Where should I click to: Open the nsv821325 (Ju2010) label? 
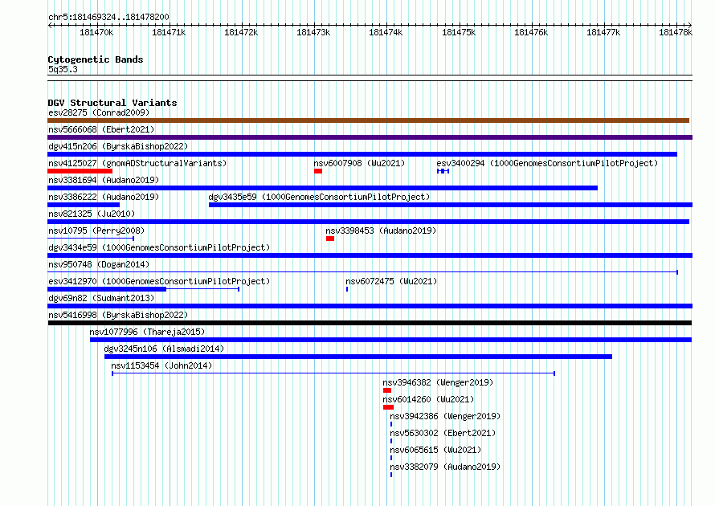[92, 214]
